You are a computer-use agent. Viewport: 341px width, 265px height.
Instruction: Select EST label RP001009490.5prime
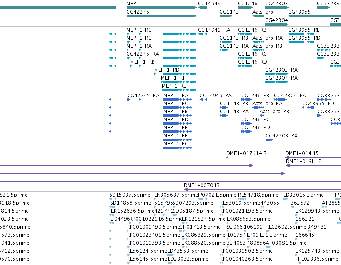coord(153,227)
